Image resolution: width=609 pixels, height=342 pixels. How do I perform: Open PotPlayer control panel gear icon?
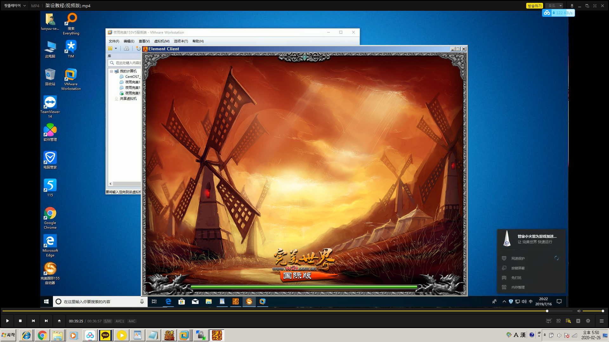[588, 321]
